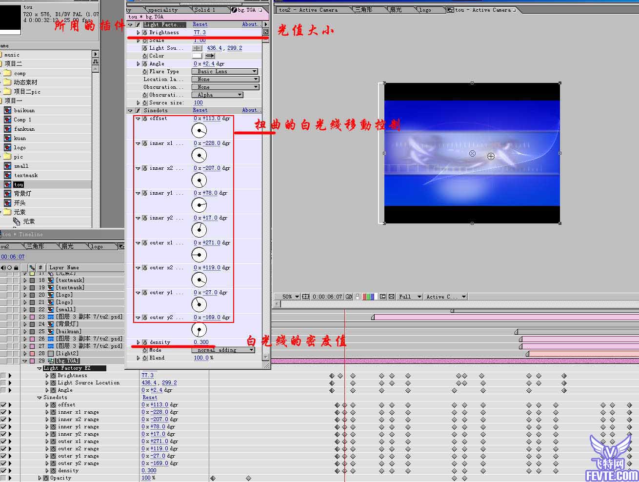
Task: Adjust the inner y2 angle dial
Action: click(x=199, y=230)
